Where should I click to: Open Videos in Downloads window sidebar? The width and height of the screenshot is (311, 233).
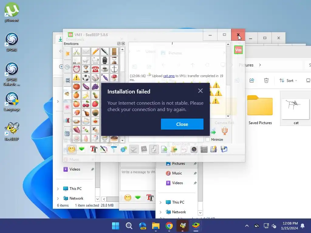pyautogui.click(x=75, y=169)
